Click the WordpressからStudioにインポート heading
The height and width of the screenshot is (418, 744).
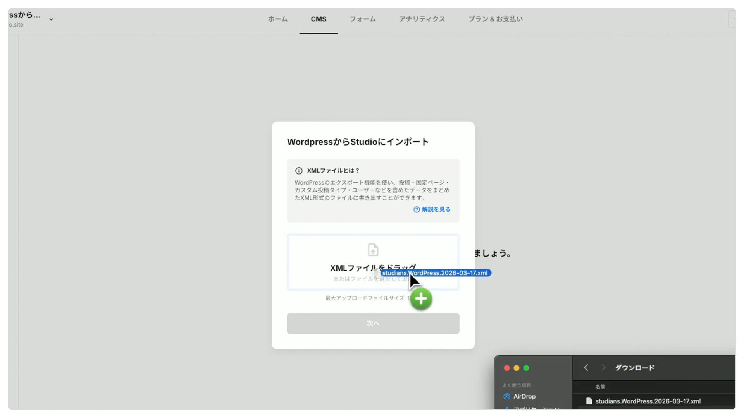tap(358, 142)
